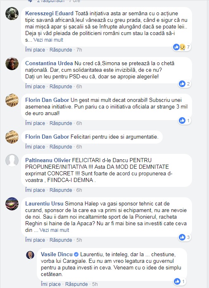Reply to Paltineanu Olivier's comment
209x288 pixels.
pos(61,190)
